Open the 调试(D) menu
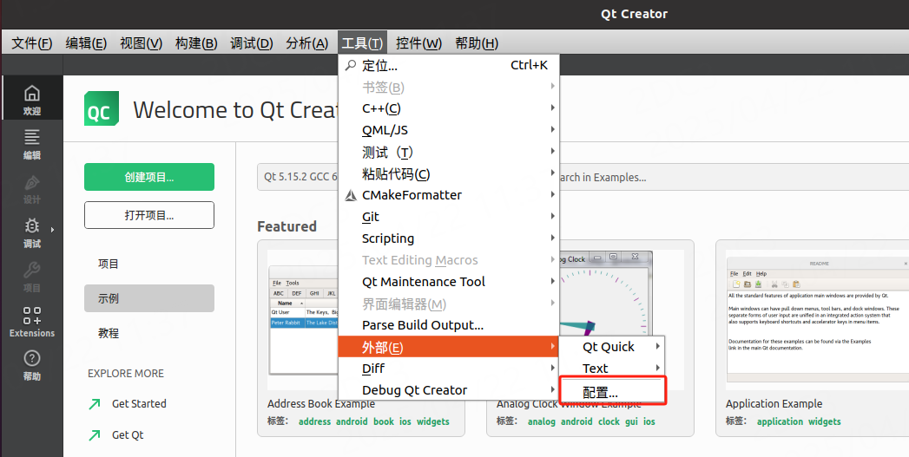 [x=251, y=42]
